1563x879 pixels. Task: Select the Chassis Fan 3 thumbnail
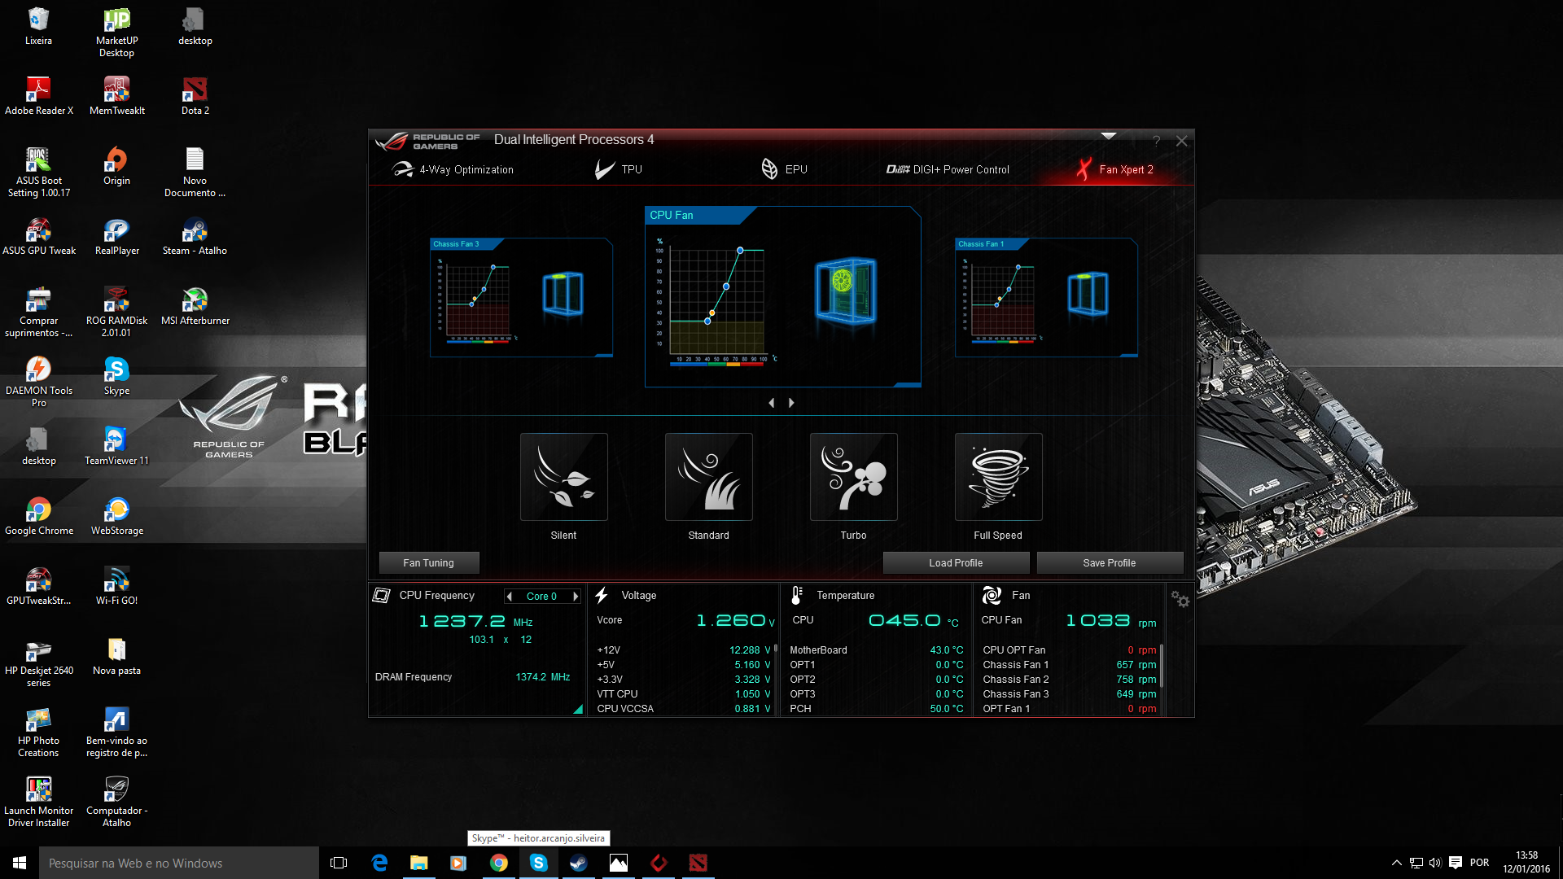click(x=521, y=298)
